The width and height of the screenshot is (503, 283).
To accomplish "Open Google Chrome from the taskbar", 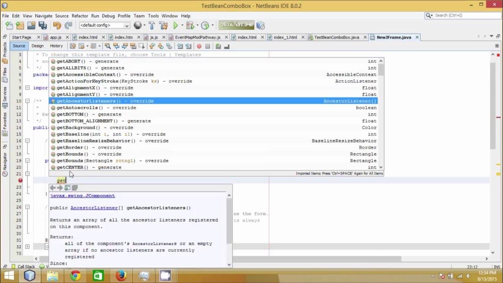I will [x=75, y=276].
